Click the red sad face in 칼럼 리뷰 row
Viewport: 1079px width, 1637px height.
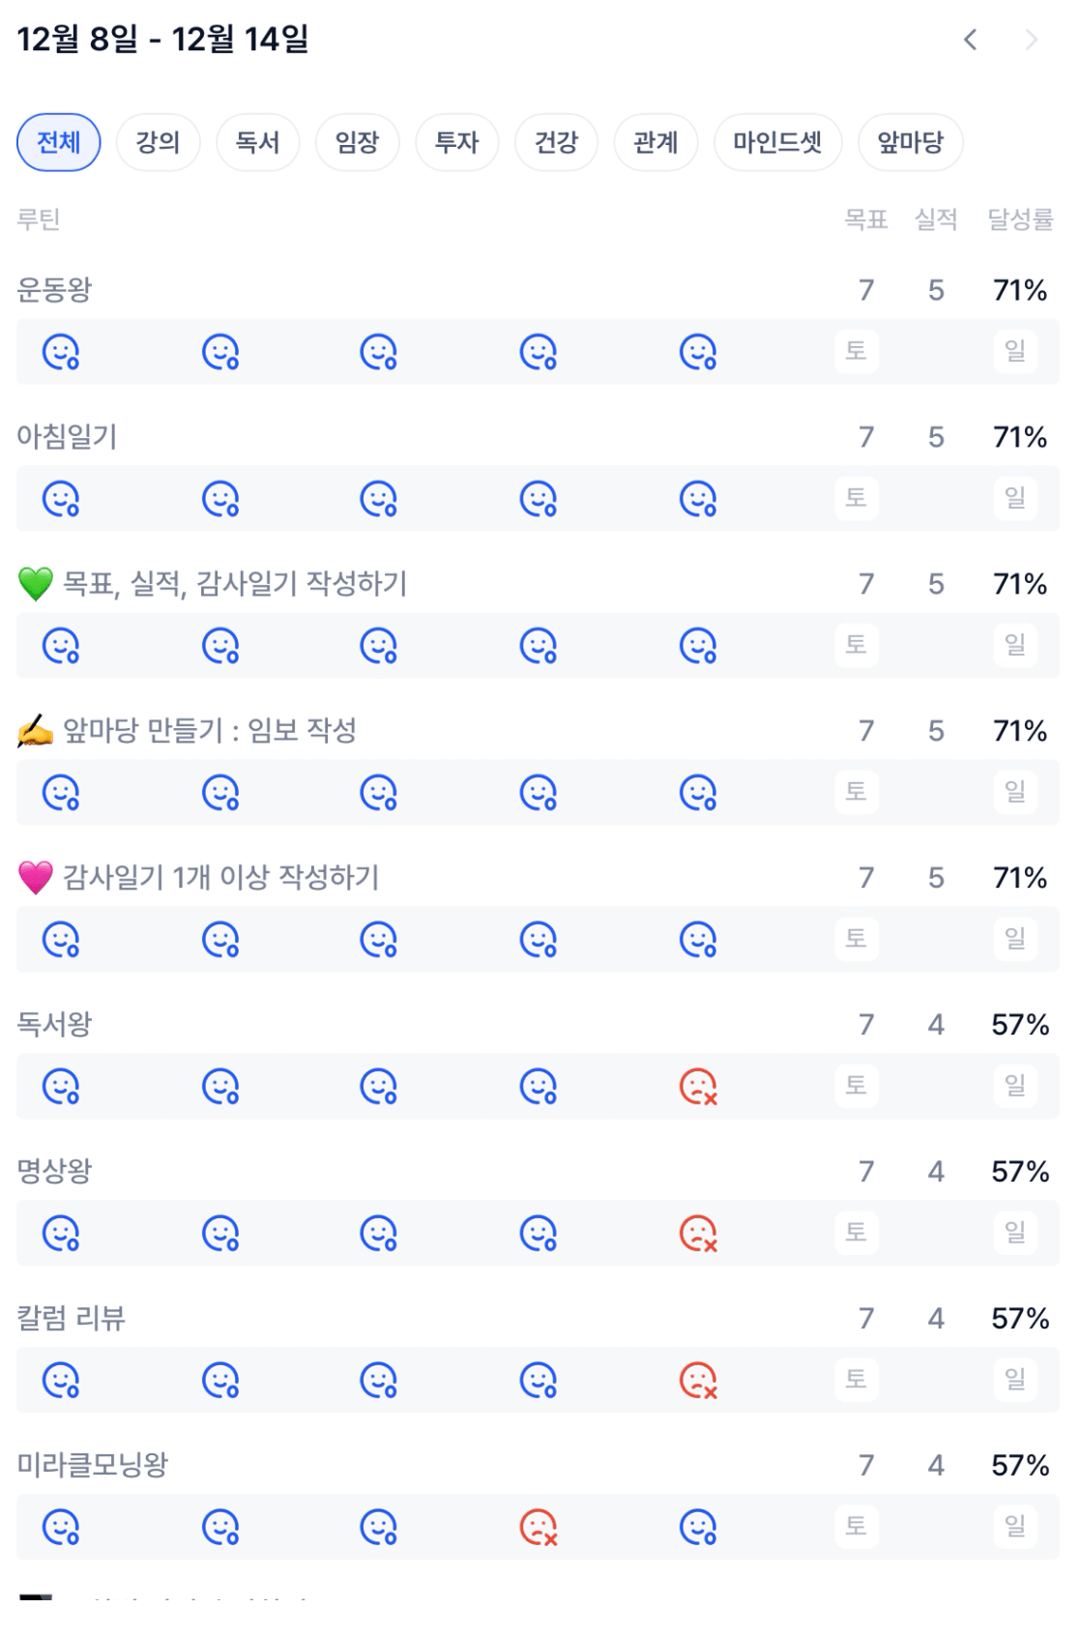pyautogui.click(x=698, y=1381)
